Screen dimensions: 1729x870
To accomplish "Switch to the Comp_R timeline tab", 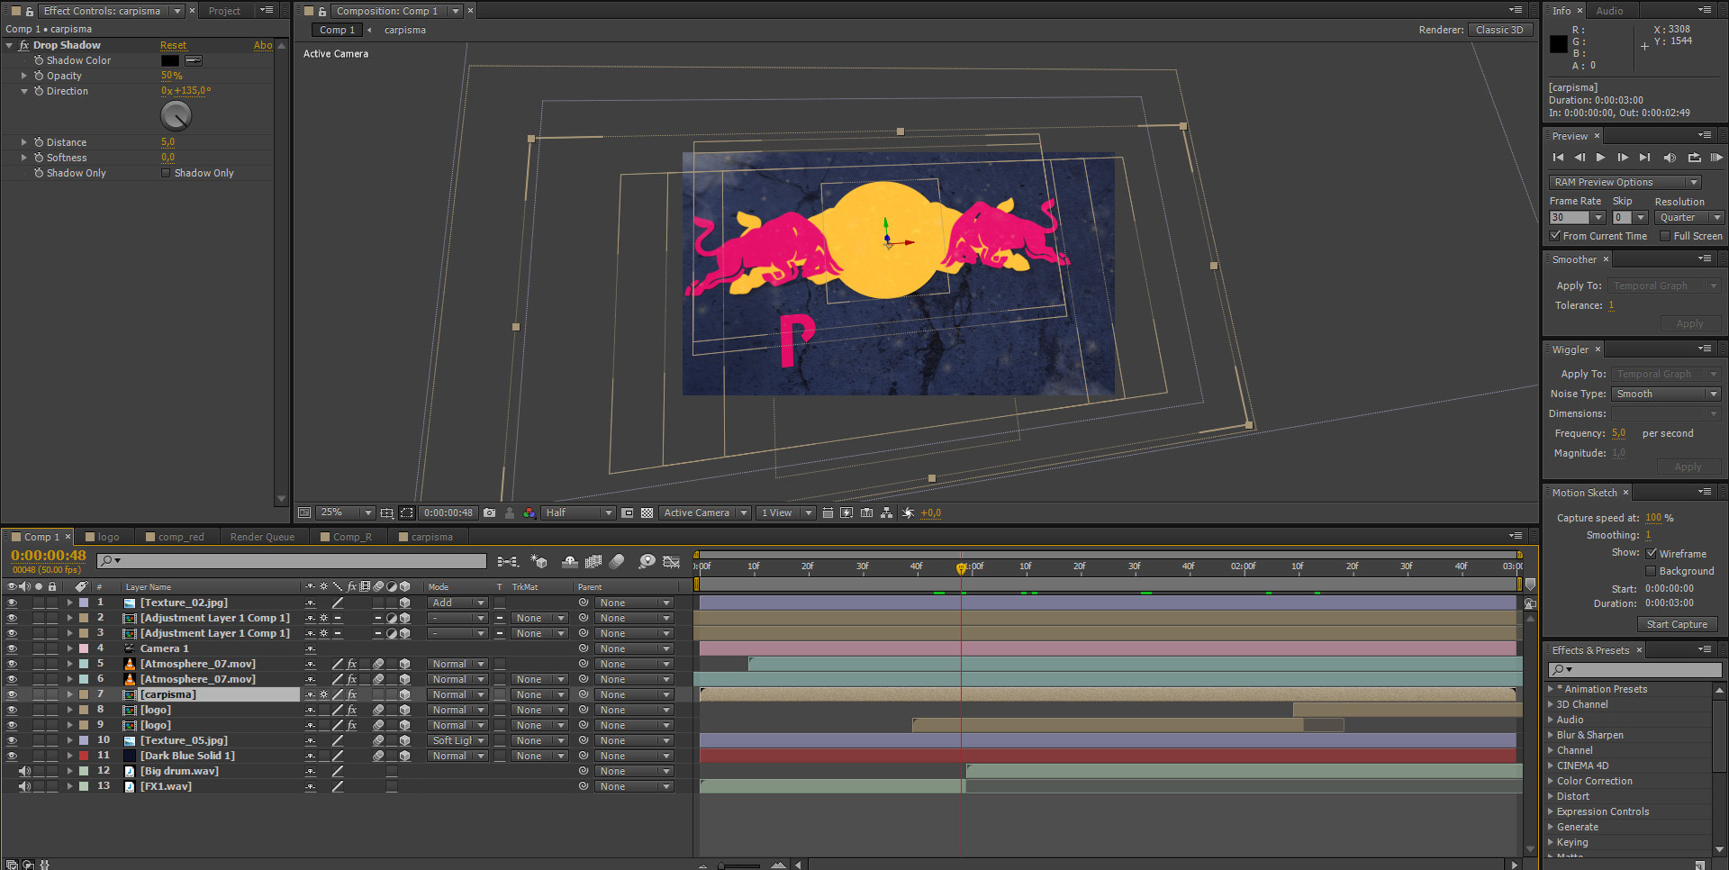I will (352, 538).
